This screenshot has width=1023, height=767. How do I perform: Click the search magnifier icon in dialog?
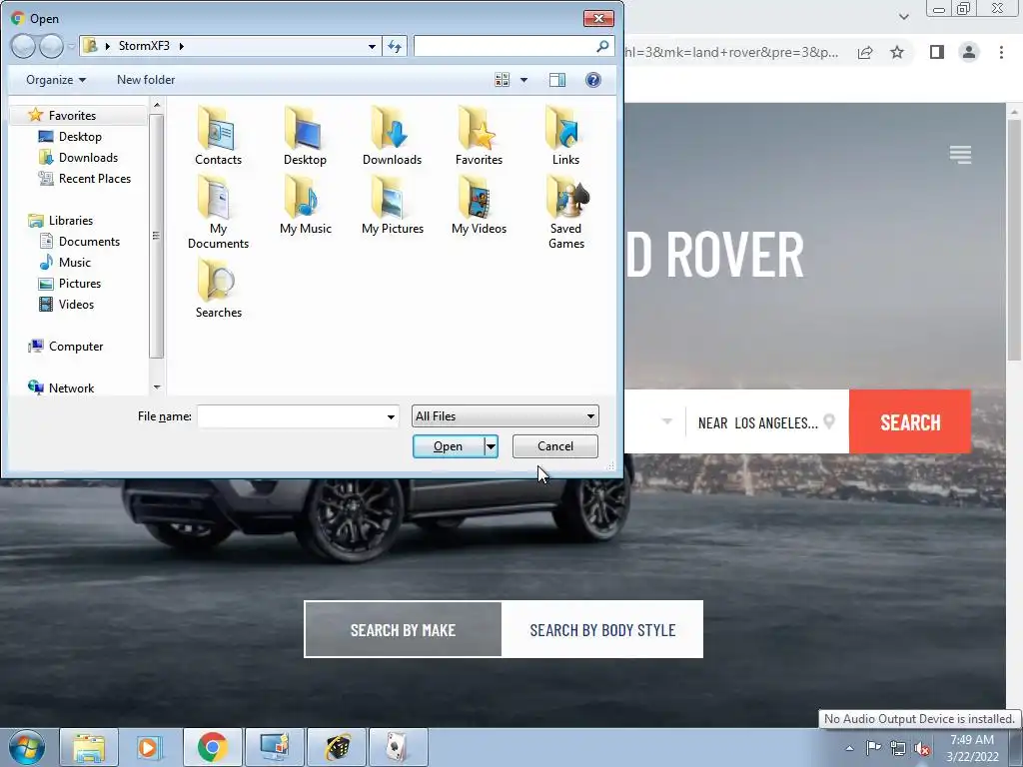602,46
